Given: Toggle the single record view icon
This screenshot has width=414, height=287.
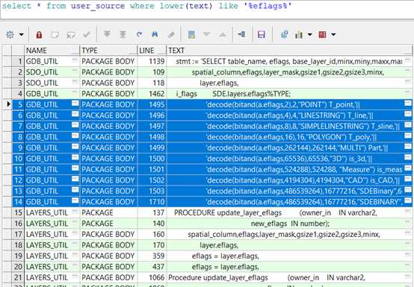Looking at the screenshot, I should pos(191,34).
